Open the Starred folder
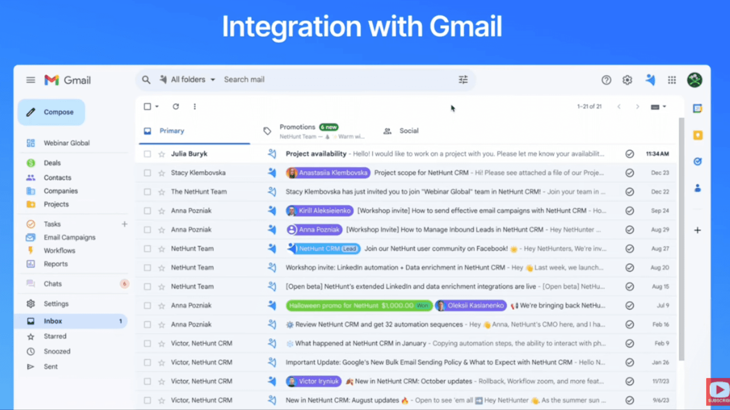Viewport: 730px width, 410px height. tap(55, 336)
